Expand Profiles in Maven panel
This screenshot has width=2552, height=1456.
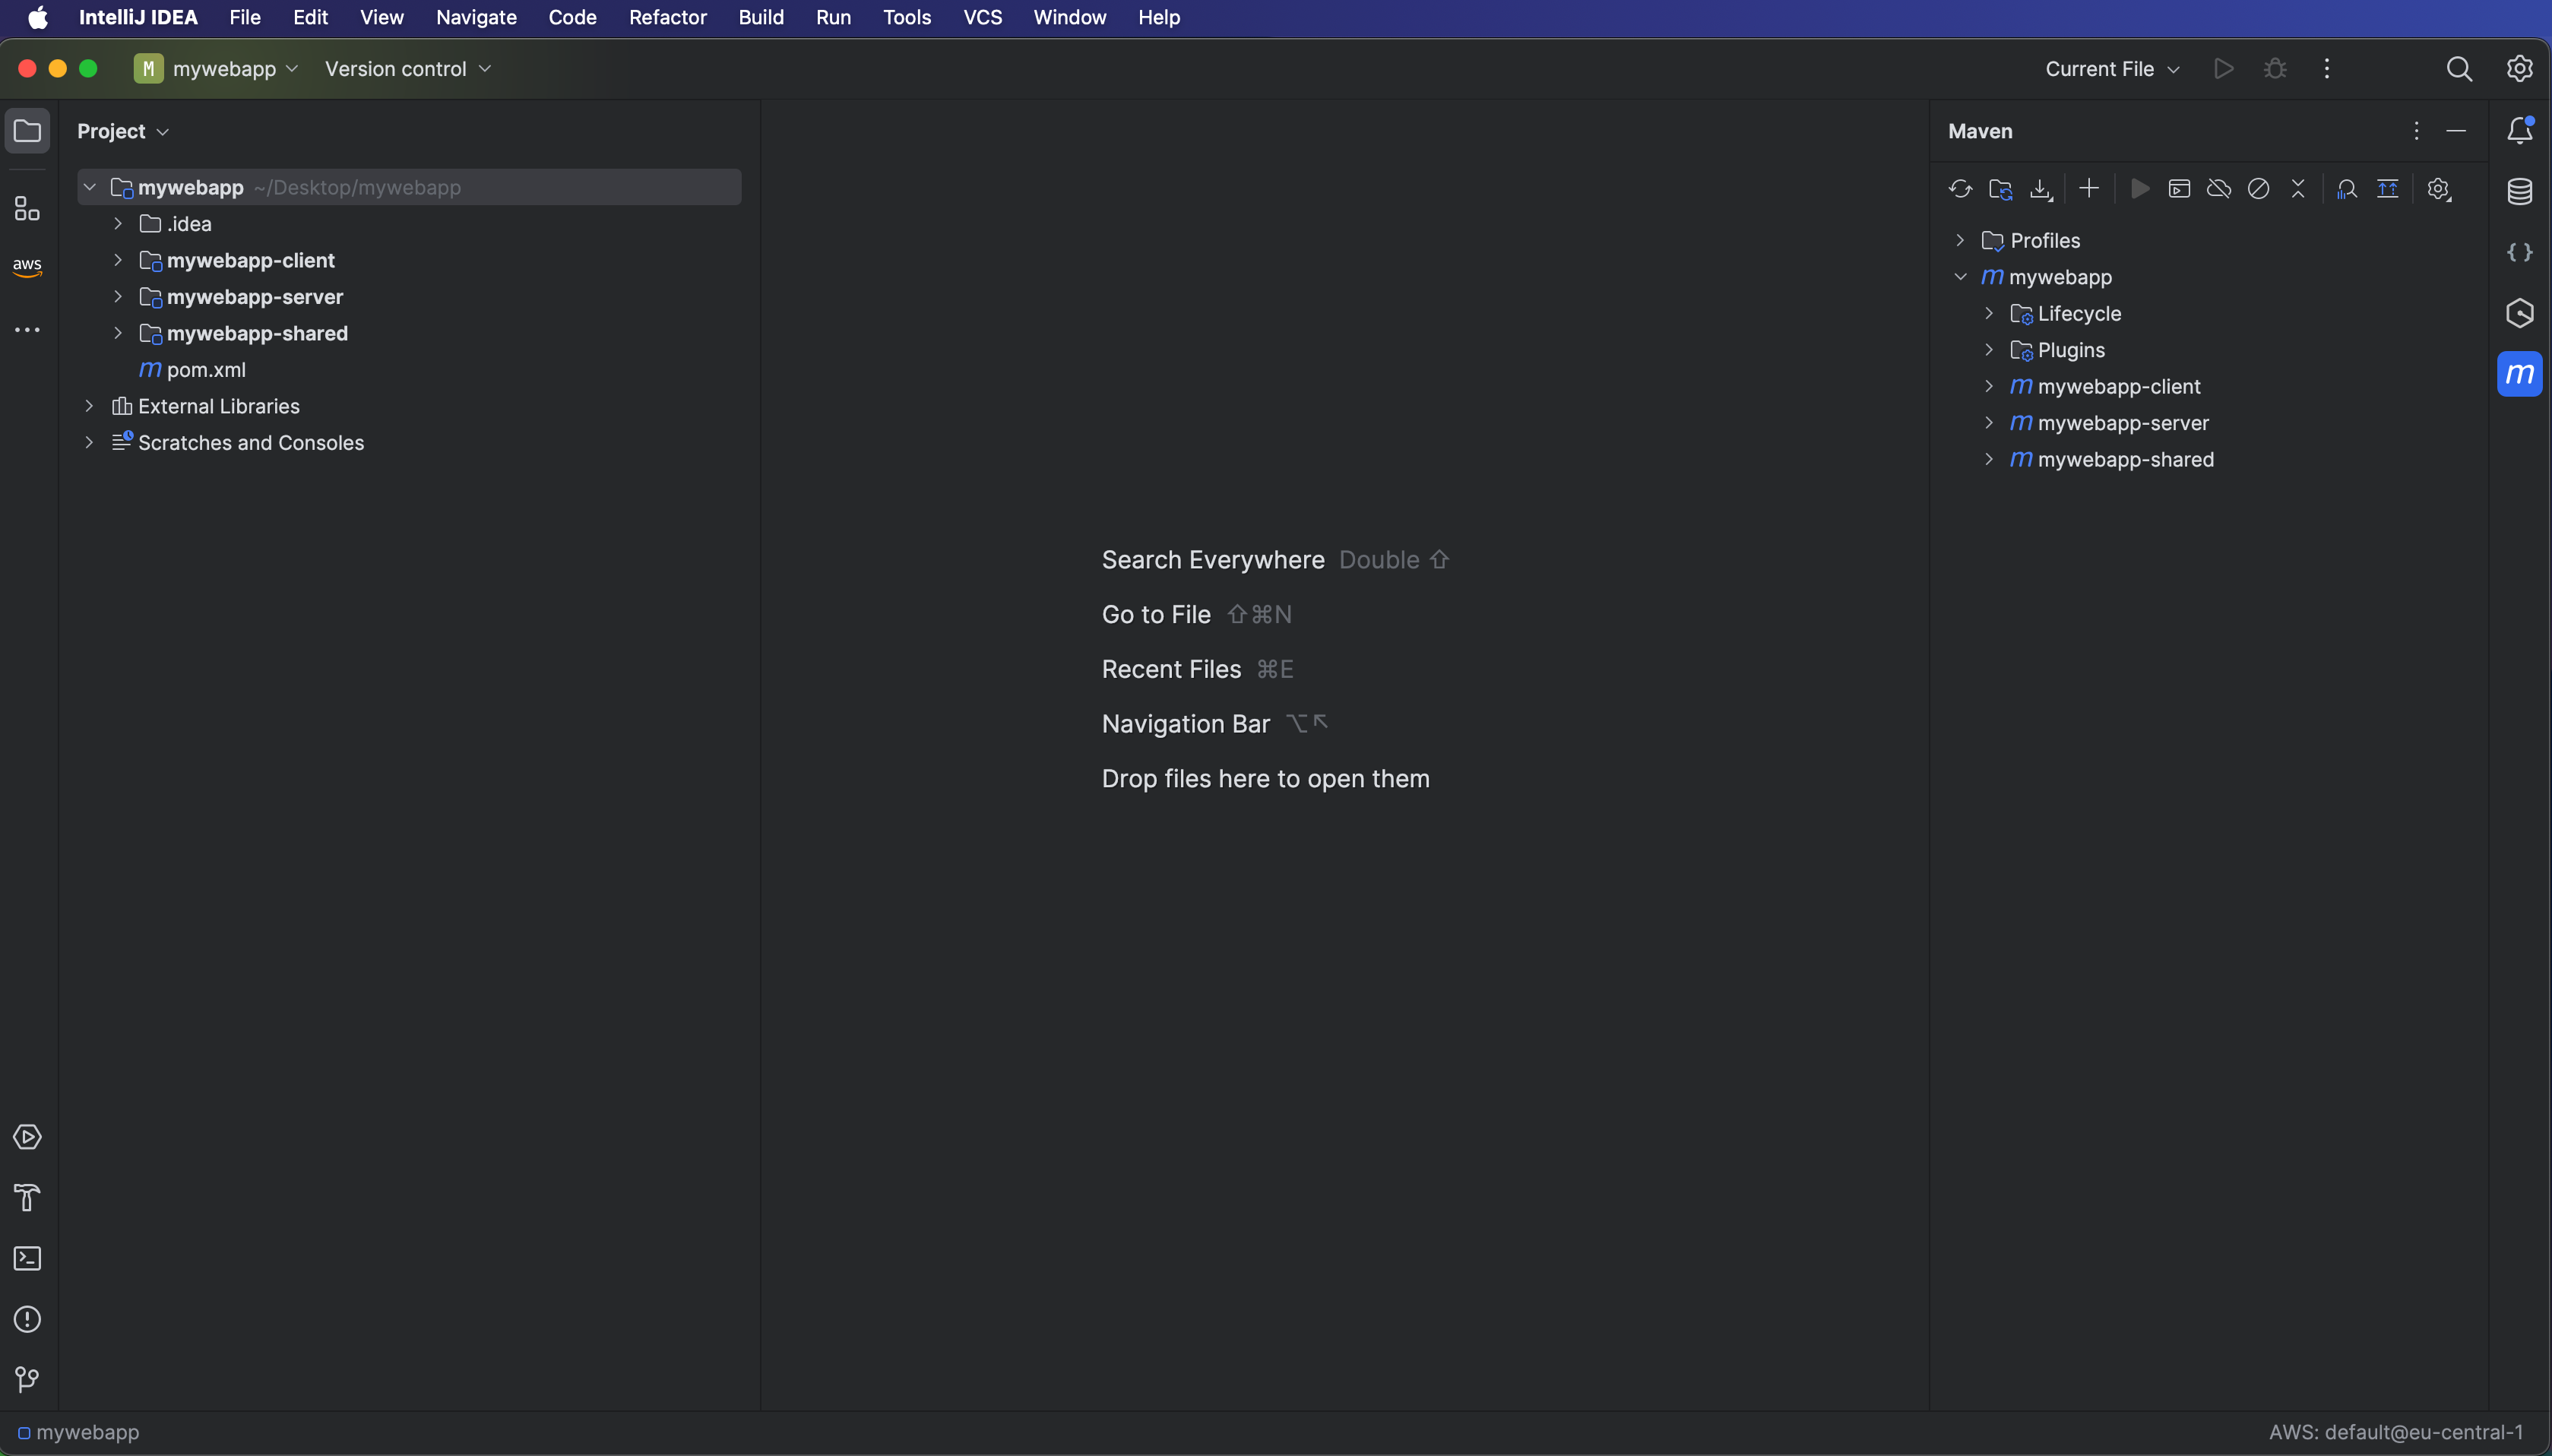[1960, 240]
